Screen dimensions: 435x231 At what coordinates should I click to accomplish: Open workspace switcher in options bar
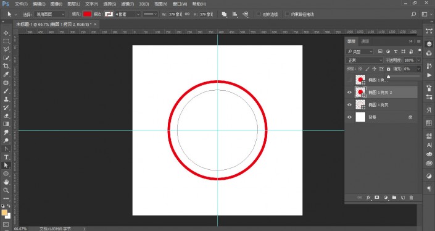coord(425,14)
